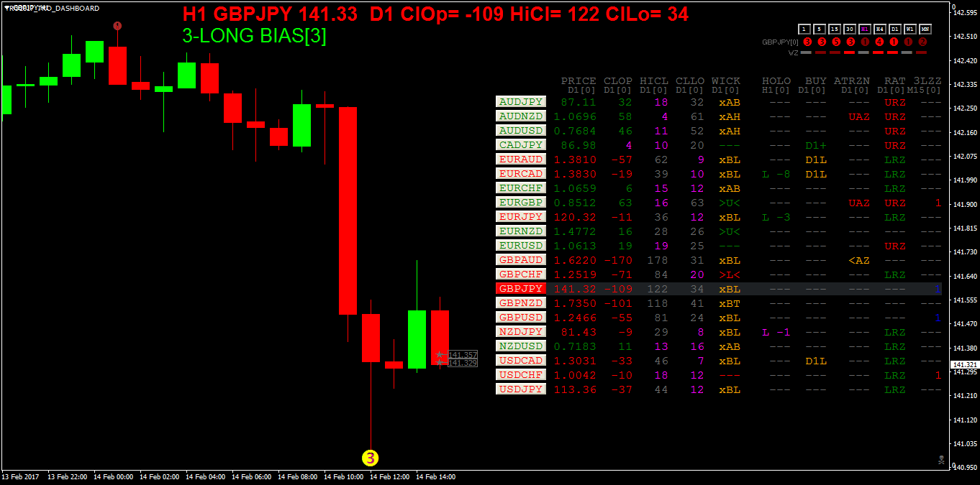Select the EURUSD symbol button
The image size is (980, 485).
pyautogui.click(x=521, y=246)
